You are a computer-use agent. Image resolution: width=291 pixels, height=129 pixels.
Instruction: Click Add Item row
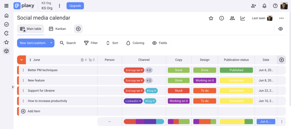click(34, 111)
